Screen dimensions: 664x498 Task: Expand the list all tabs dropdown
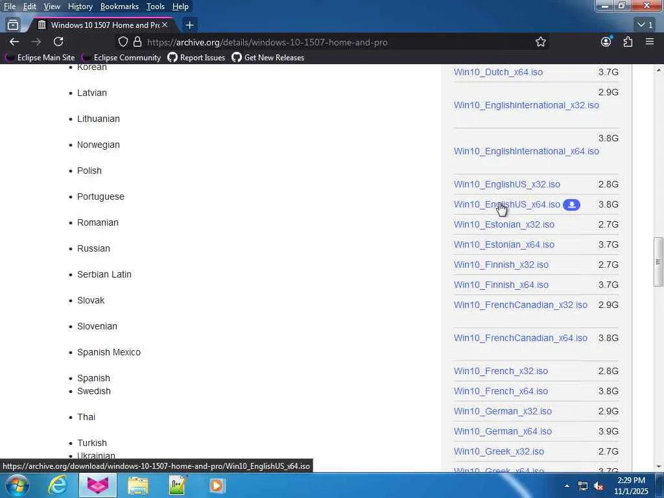pos(645,25)
